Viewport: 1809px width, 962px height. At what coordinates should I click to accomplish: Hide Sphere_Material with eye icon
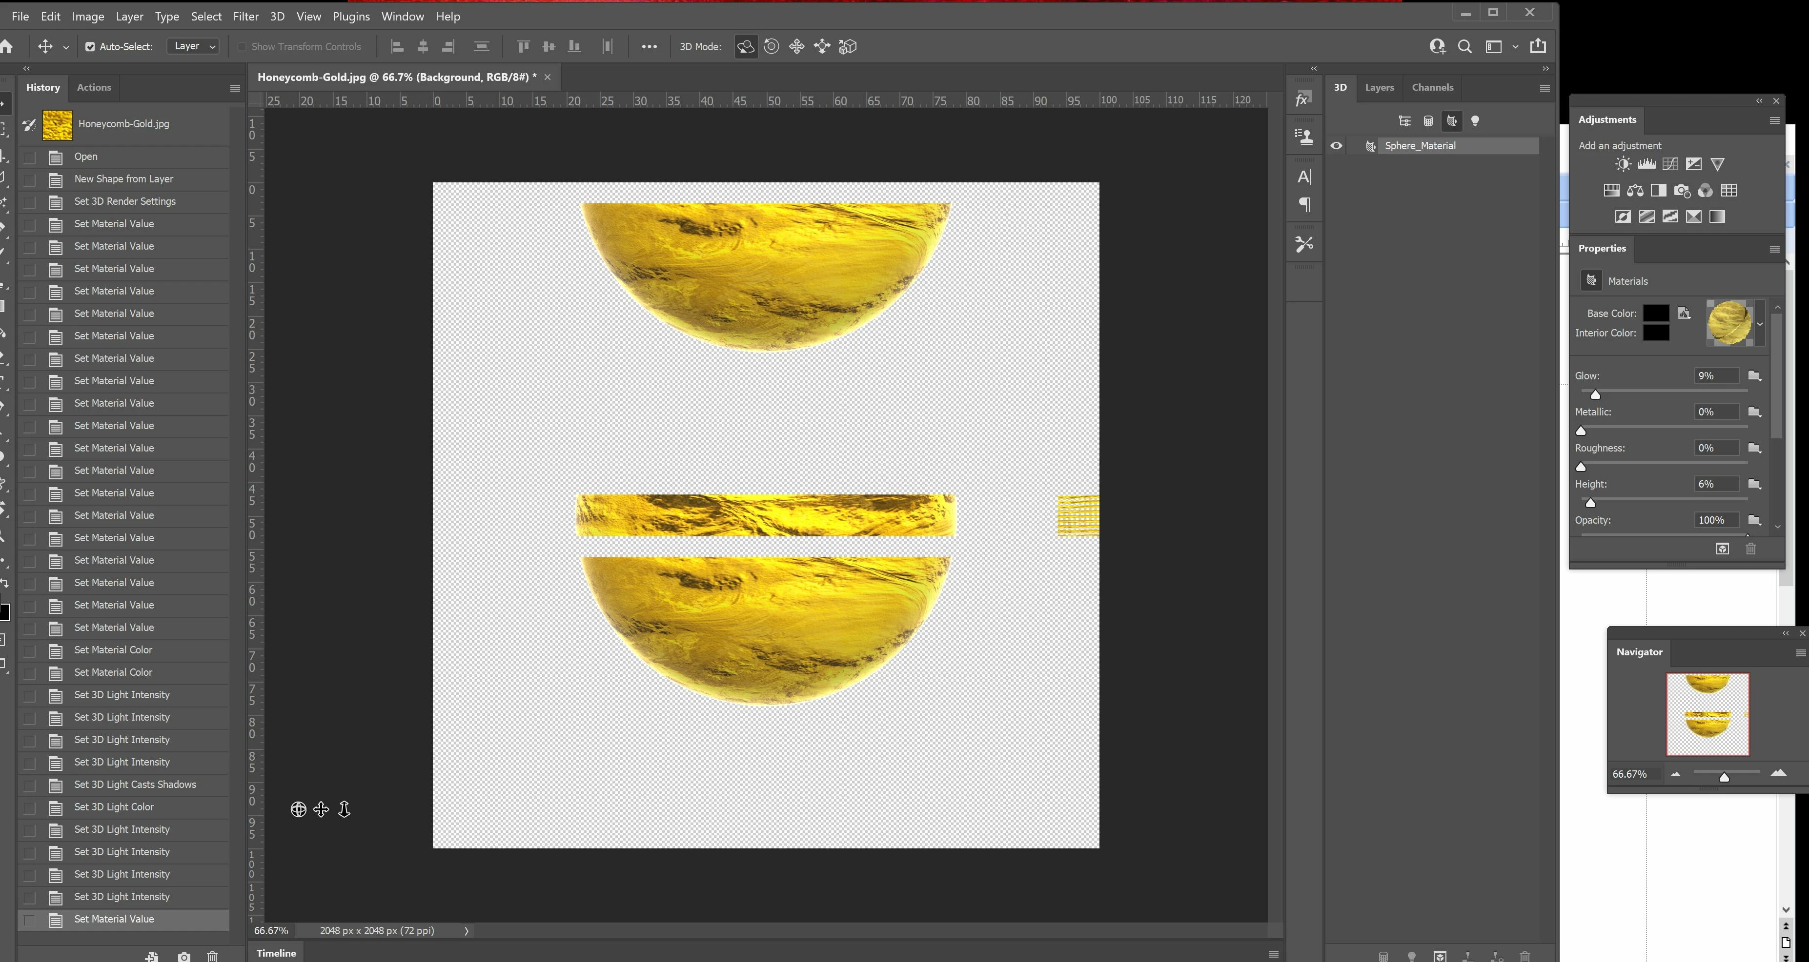[1336, 146]
